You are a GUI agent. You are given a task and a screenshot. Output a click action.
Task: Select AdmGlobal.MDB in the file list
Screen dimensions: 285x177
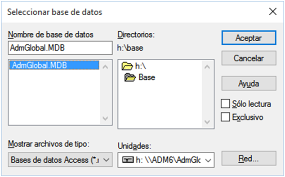pos(54,65)
